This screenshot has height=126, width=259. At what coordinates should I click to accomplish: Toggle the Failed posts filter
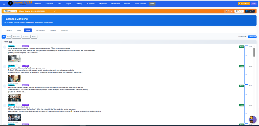(x=34, y=37)
